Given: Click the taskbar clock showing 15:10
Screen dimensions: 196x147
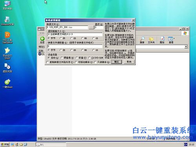Looking at the screenshot, I should pyautogui.click(x=191, y=145).
